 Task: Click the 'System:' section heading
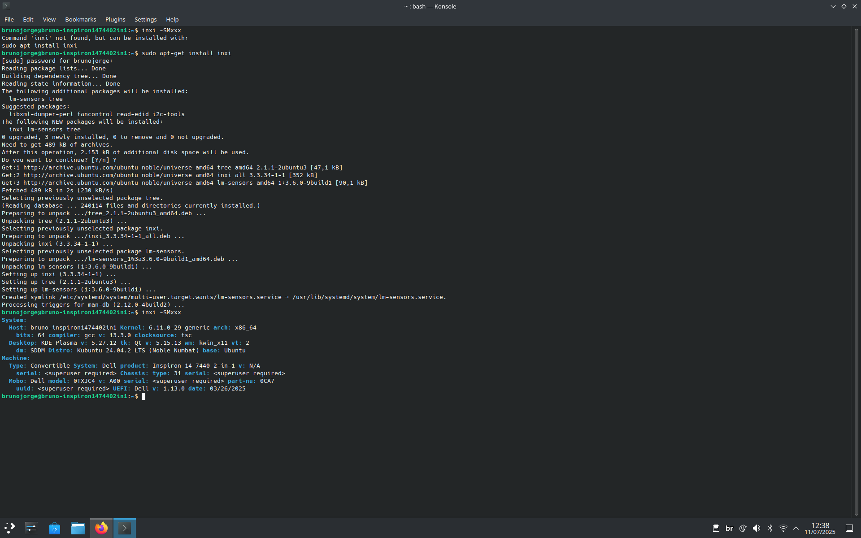pos(14,320)
